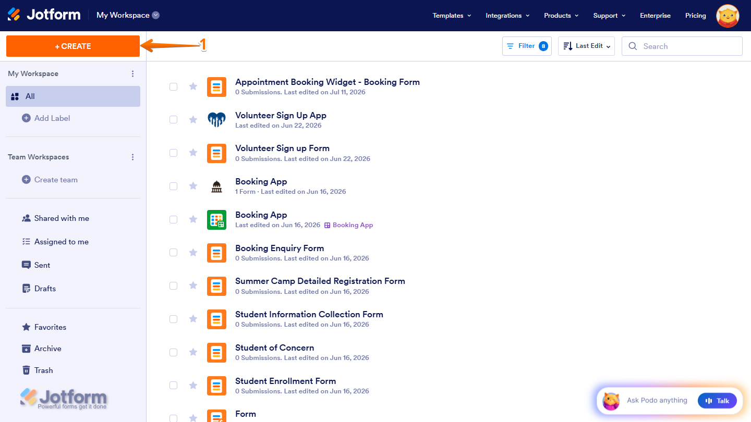The image size is (751, 422).
Task: Select checkbox for Appointment Booking Widget form
Action: coord(173,86)
